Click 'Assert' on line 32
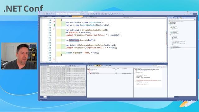The height and width of the screenshot is (112, 199). click(x=69, y=53)
